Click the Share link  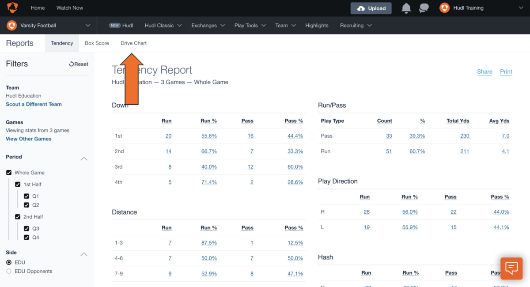point(485,72)
